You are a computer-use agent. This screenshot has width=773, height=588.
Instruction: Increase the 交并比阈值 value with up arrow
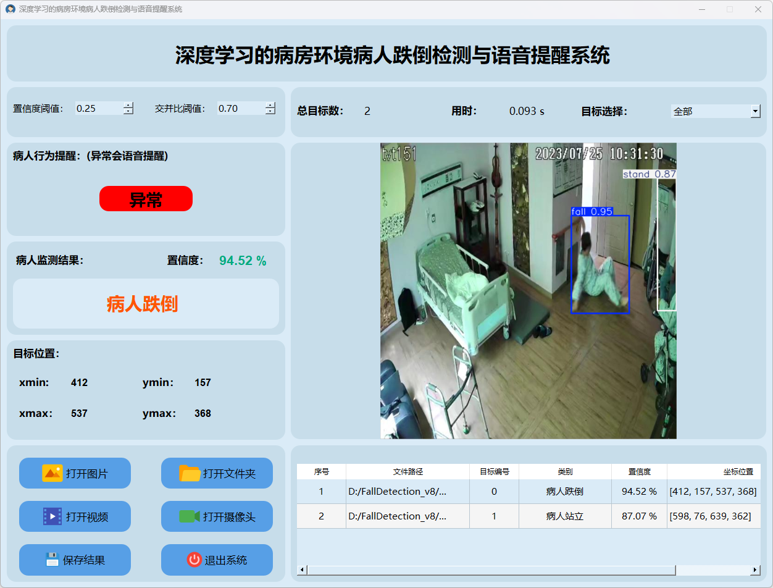point(270,105)
